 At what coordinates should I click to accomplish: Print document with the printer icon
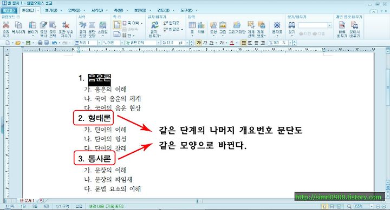pos(40,43)
